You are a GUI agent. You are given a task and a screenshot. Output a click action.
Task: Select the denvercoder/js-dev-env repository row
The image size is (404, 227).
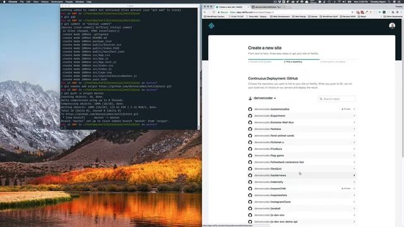pyautogui.click(x=302, y=215)
